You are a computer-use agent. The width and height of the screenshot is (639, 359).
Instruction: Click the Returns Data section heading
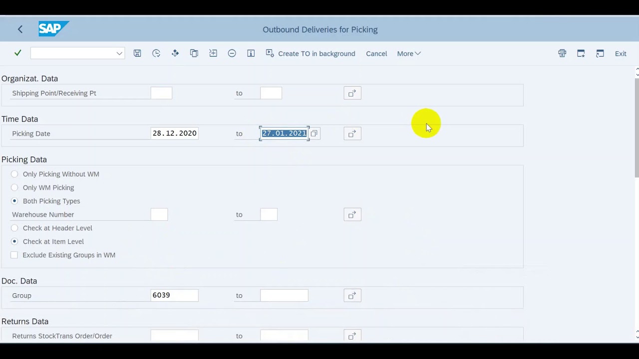[x=25, y=321]
